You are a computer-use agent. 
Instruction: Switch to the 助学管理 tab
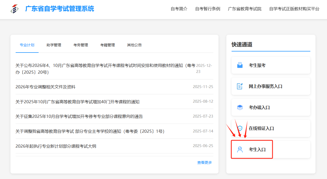(x=54, y=45)
